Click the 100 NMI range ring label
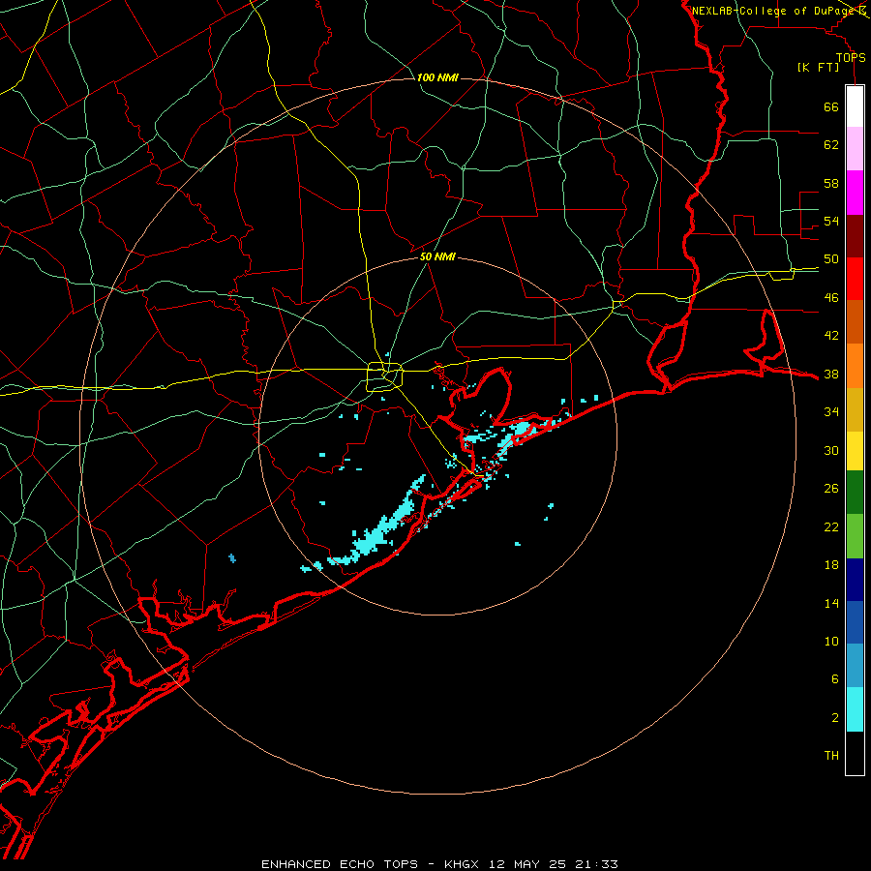The width and height of the screenshot is (871, 871). pos(437,77)
